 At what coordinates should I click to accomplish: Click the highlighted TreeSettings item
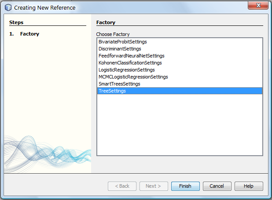[x=180, y=91]
